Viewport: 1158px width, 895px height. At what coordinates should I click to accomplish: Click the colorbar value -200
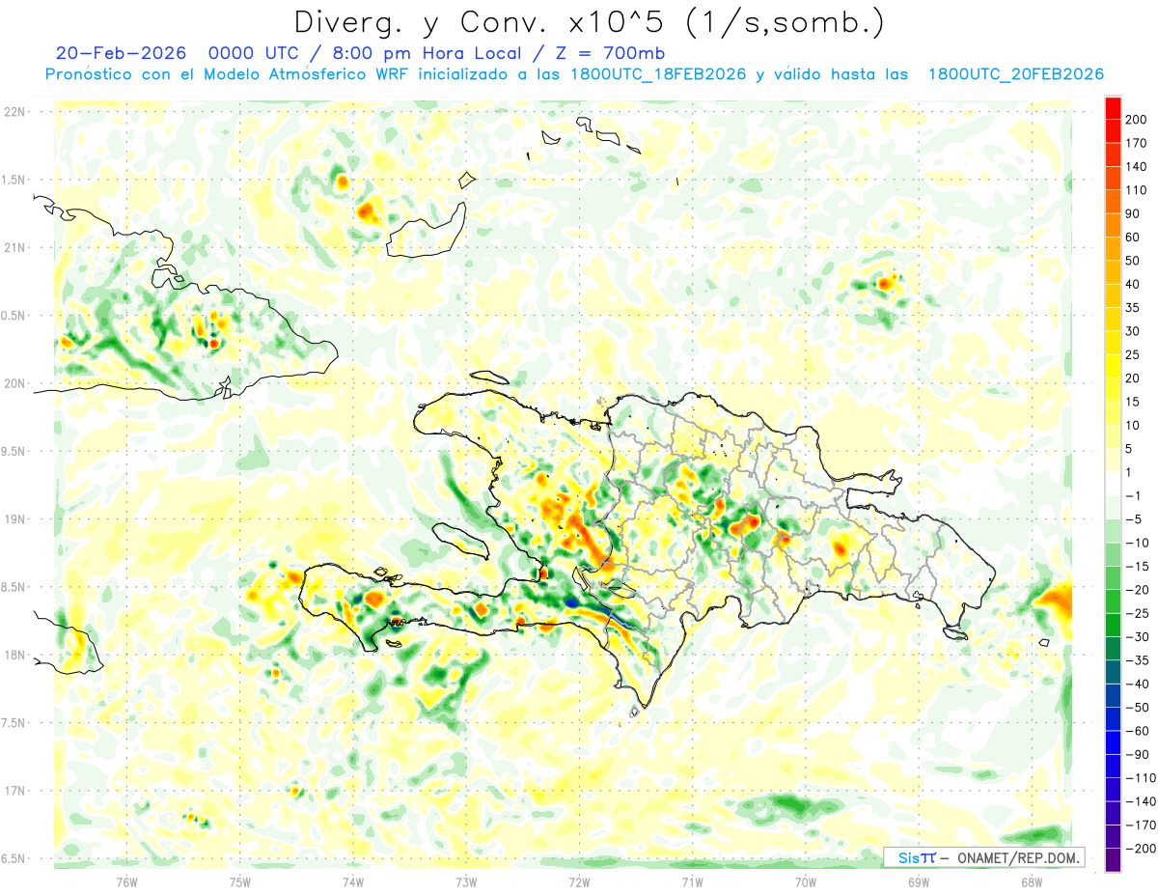coord(1139,849)
